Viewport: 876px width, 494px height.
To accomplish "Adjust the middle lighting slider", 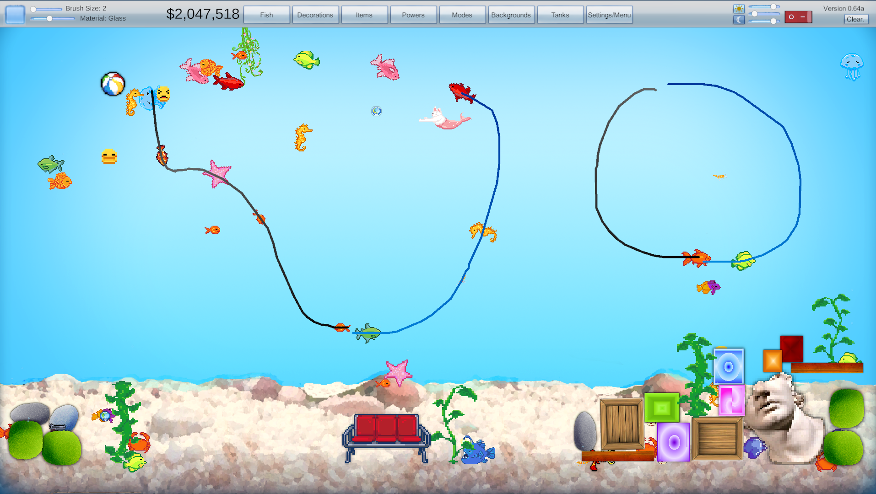I will pyautogui.click(x=764, y=14).
